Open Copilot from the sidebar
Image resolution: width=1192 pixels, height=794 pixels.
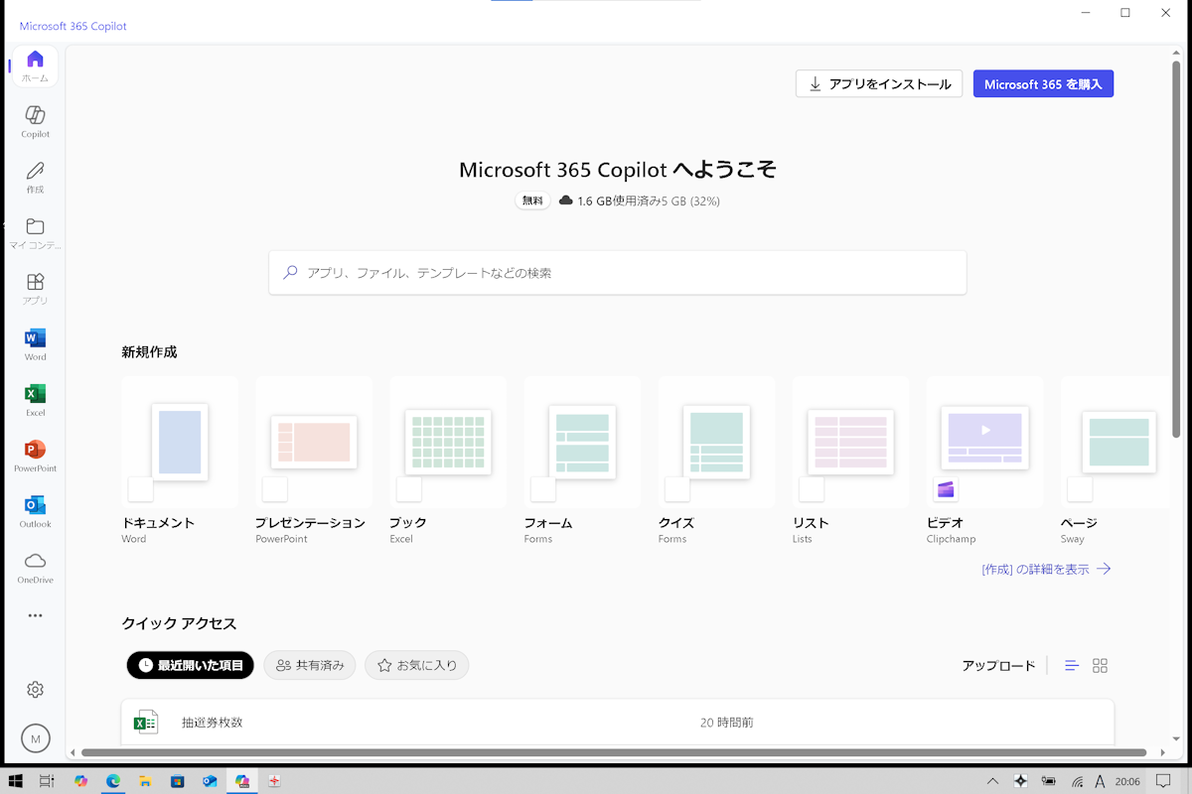click(35, 122)
